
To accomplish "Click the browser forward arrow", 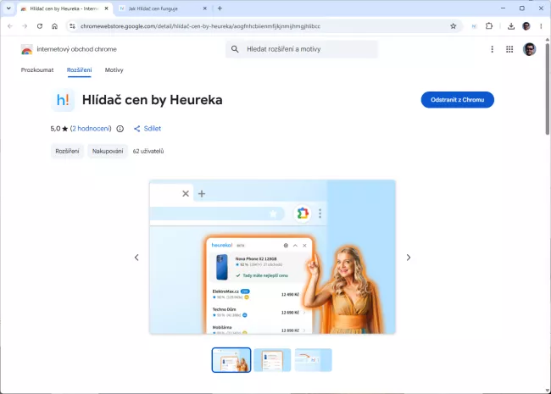I will coord(25,26).
